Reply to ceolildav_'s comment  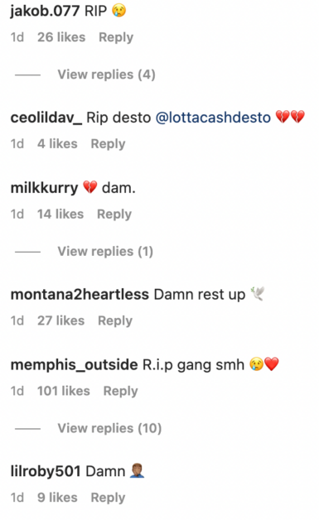(108, 143)
